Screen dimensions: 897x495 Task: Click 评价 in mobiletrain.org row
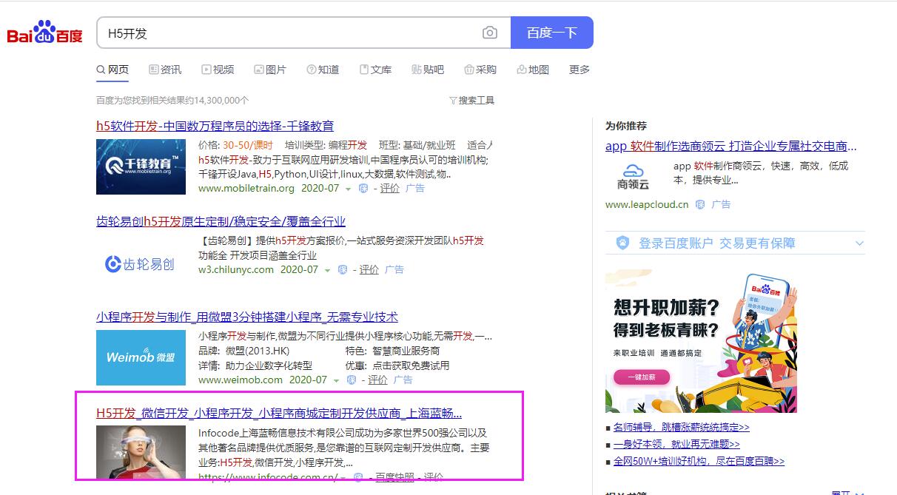point(389,188)
